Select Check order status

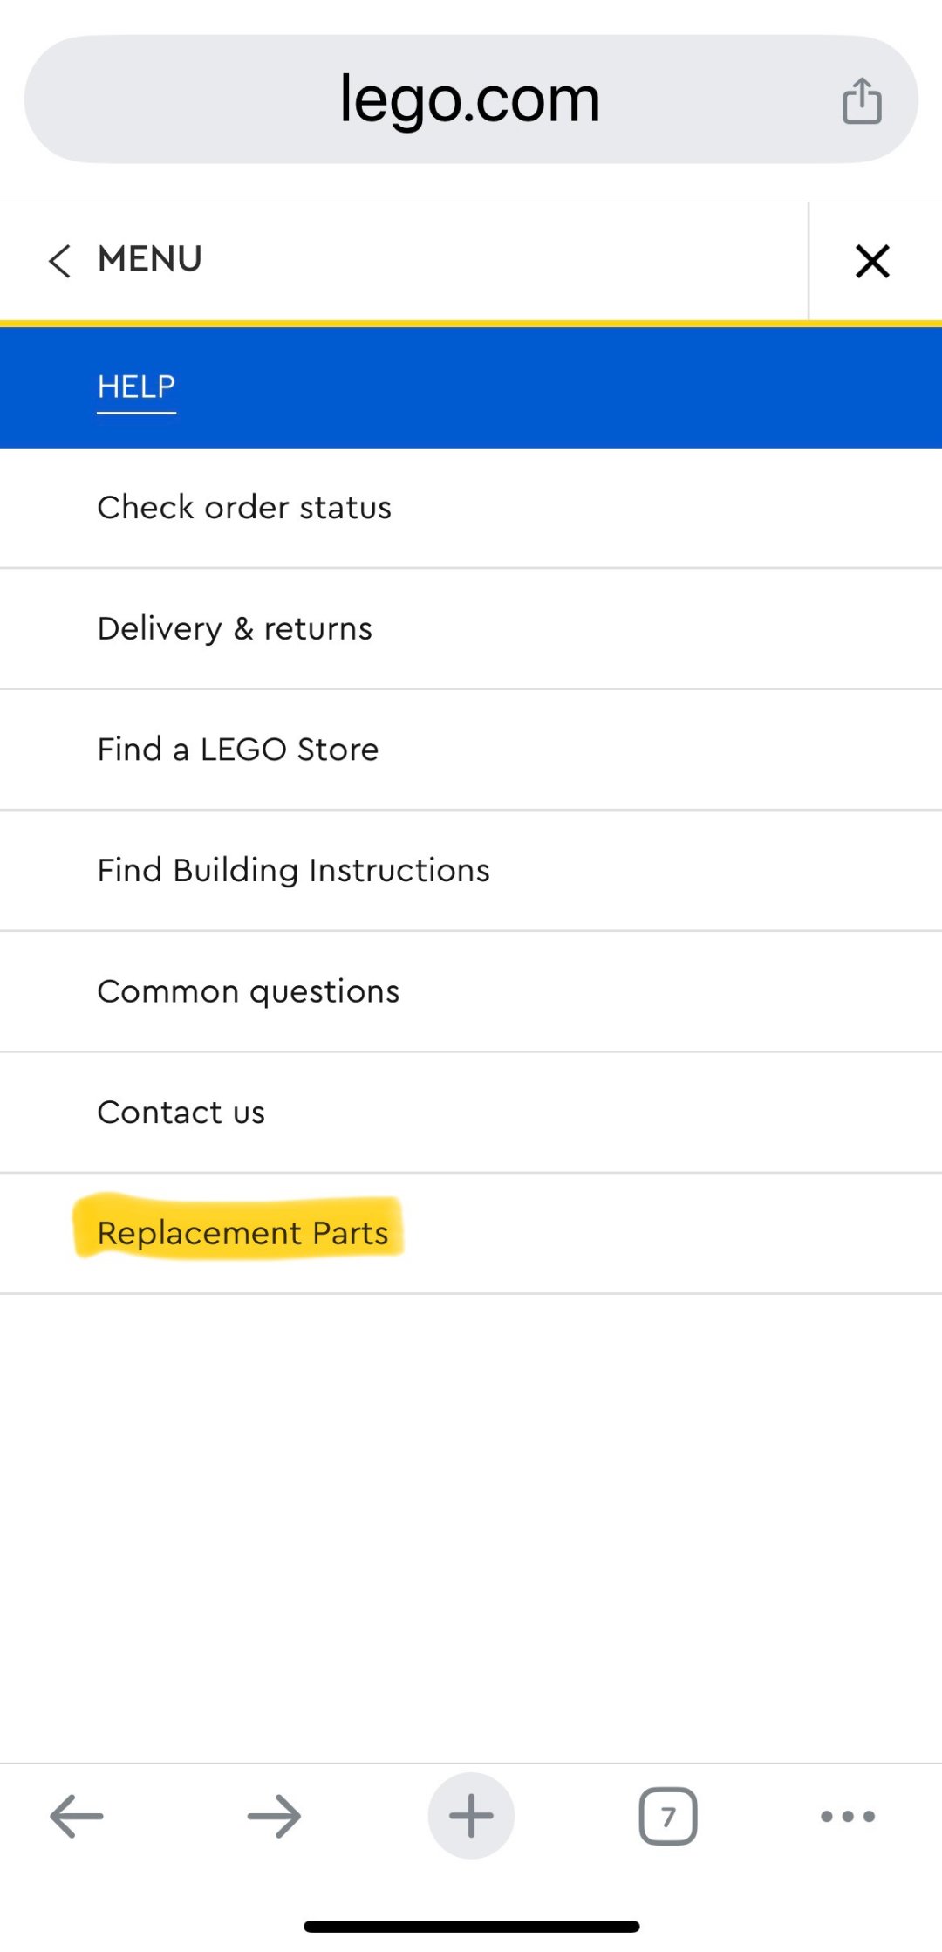244,508
